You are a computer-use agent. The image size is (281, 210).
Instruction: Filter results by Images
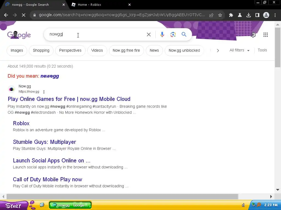[x=17, y=51]
